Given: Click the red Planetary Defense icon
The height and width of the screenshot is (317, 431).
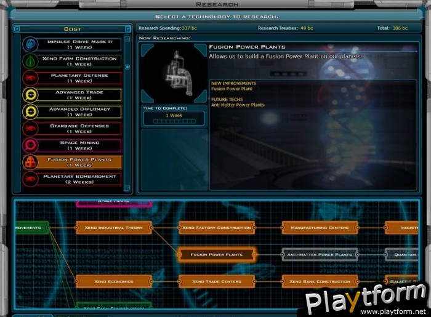Looking at the screenshot, I should tap(30, 78).
